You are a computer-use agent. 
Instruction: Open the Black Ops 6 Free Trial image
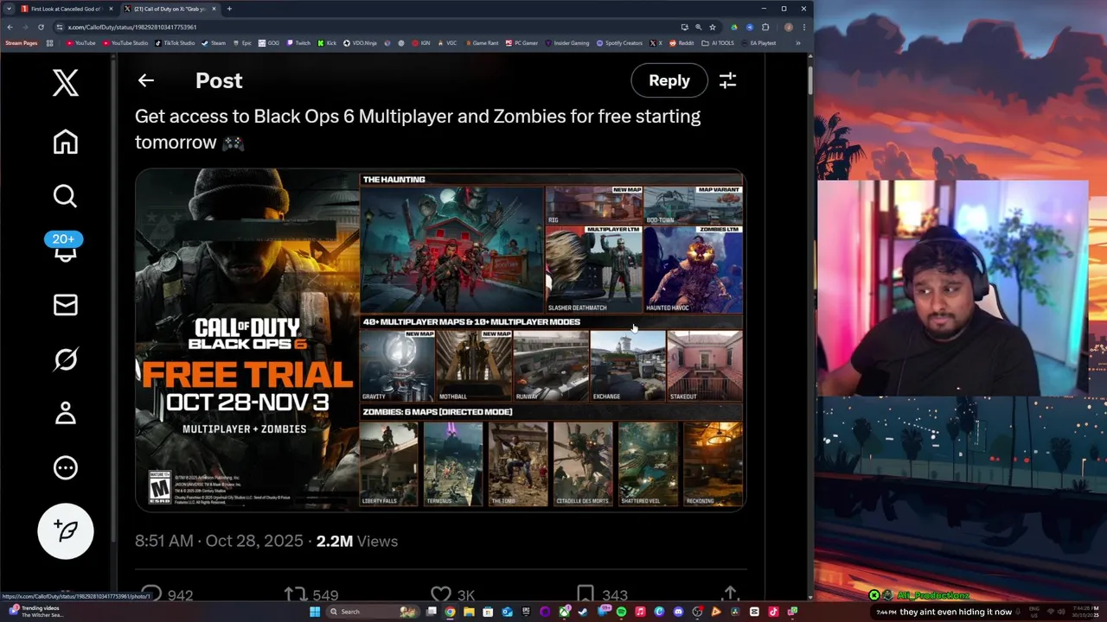[x=439, y=340]
